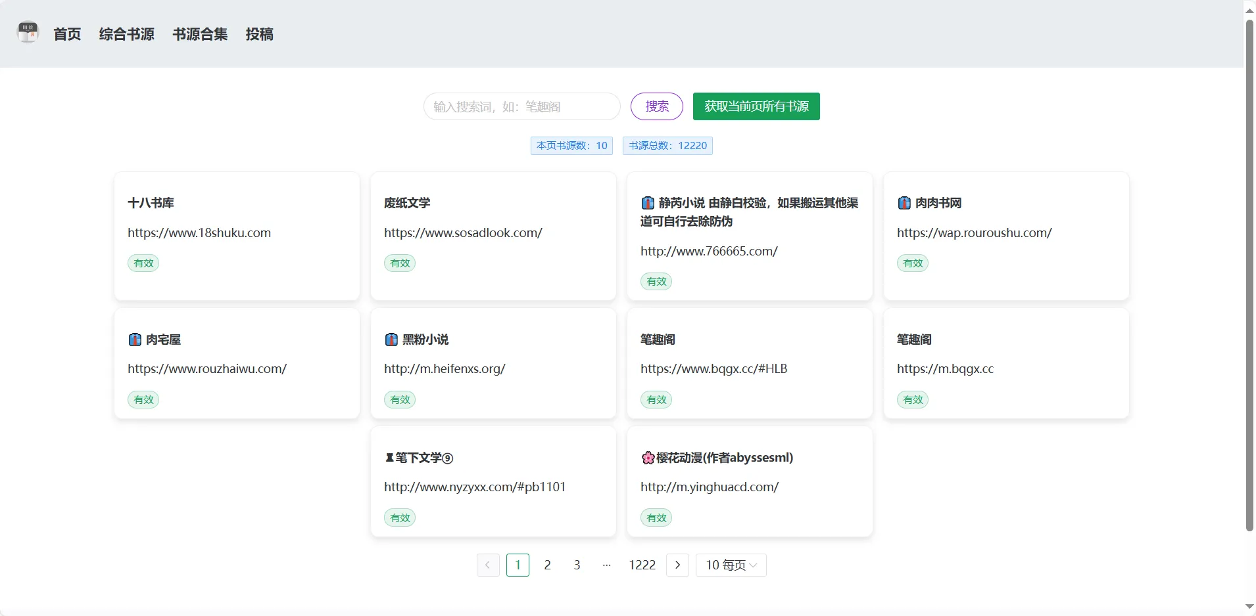Image resolution: width=1256 pixels, height=616 pixels.
Task: Open the 书源合集 navigation item
Action: 200,34
